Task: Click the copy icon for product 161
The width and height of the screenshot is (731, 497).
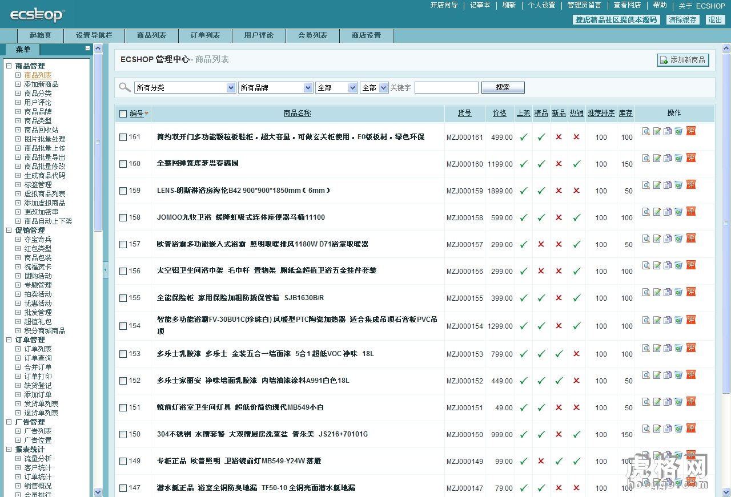Action: [x=668, y=131]
